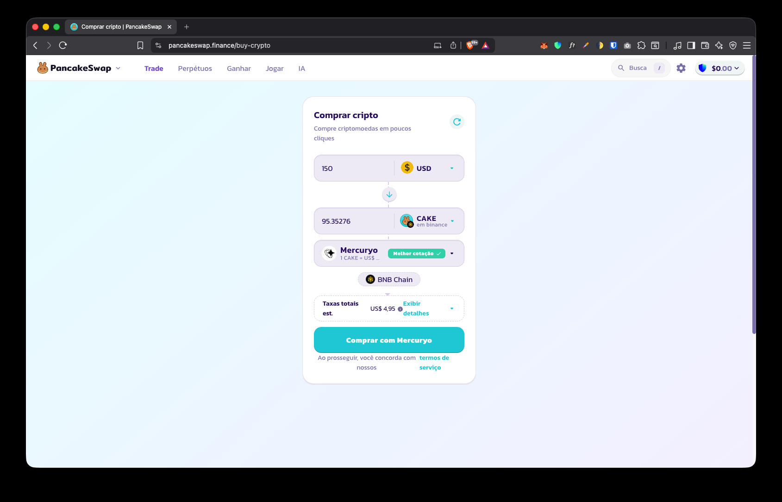Open the MetaMask fox extension
782x502 pixels.
(544, 45)
